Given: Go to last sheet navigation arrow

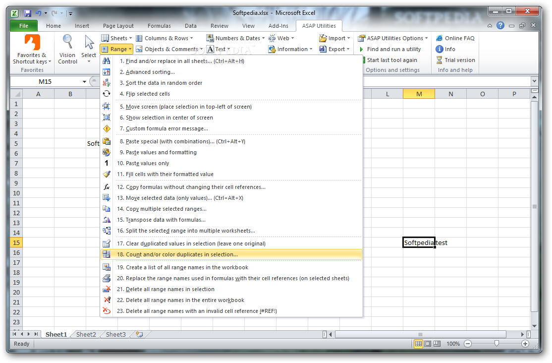Looking at the screenshot, I should pos(36,334).
